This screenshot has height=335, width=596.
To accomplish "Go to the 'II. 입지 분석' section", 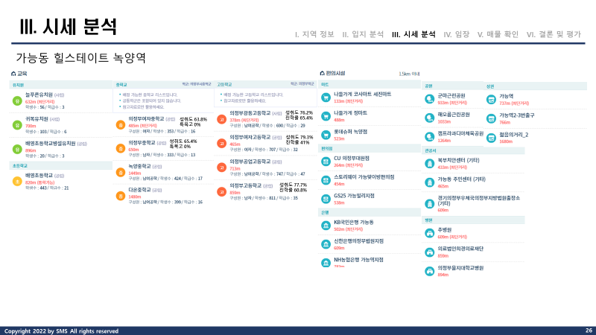I will click(x=363, y=34).
